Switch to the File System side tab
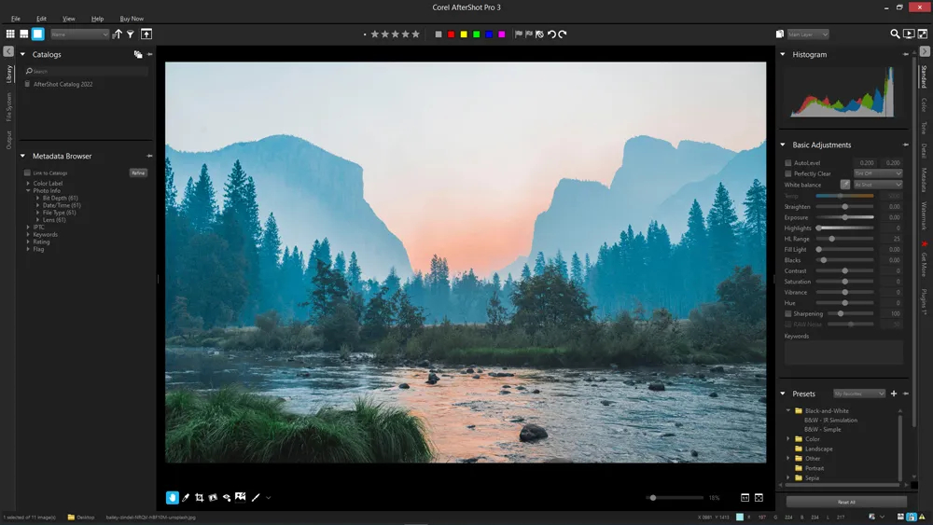 (9, 107)
